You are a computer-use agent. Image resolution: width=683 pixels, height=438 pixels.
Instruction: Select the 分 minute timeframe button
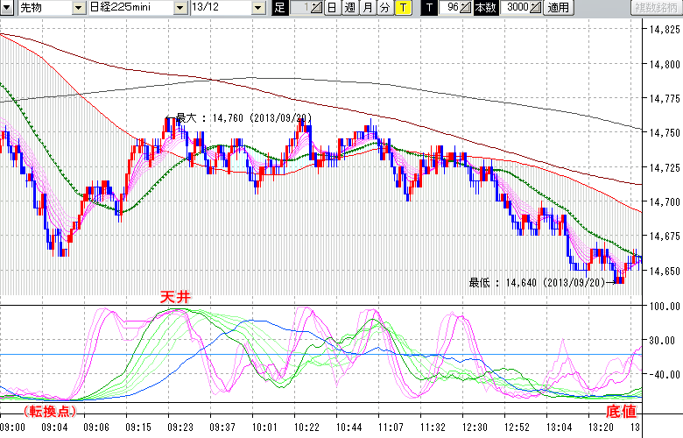[x=384, y=8]
